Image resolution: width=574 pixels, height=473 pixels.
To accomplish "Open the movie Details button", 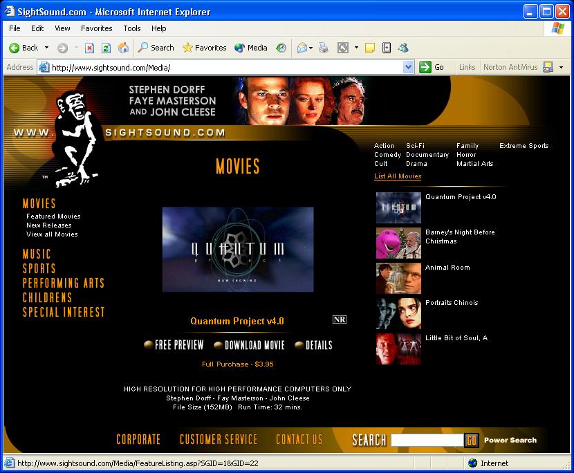I will (x=314, y=345).
